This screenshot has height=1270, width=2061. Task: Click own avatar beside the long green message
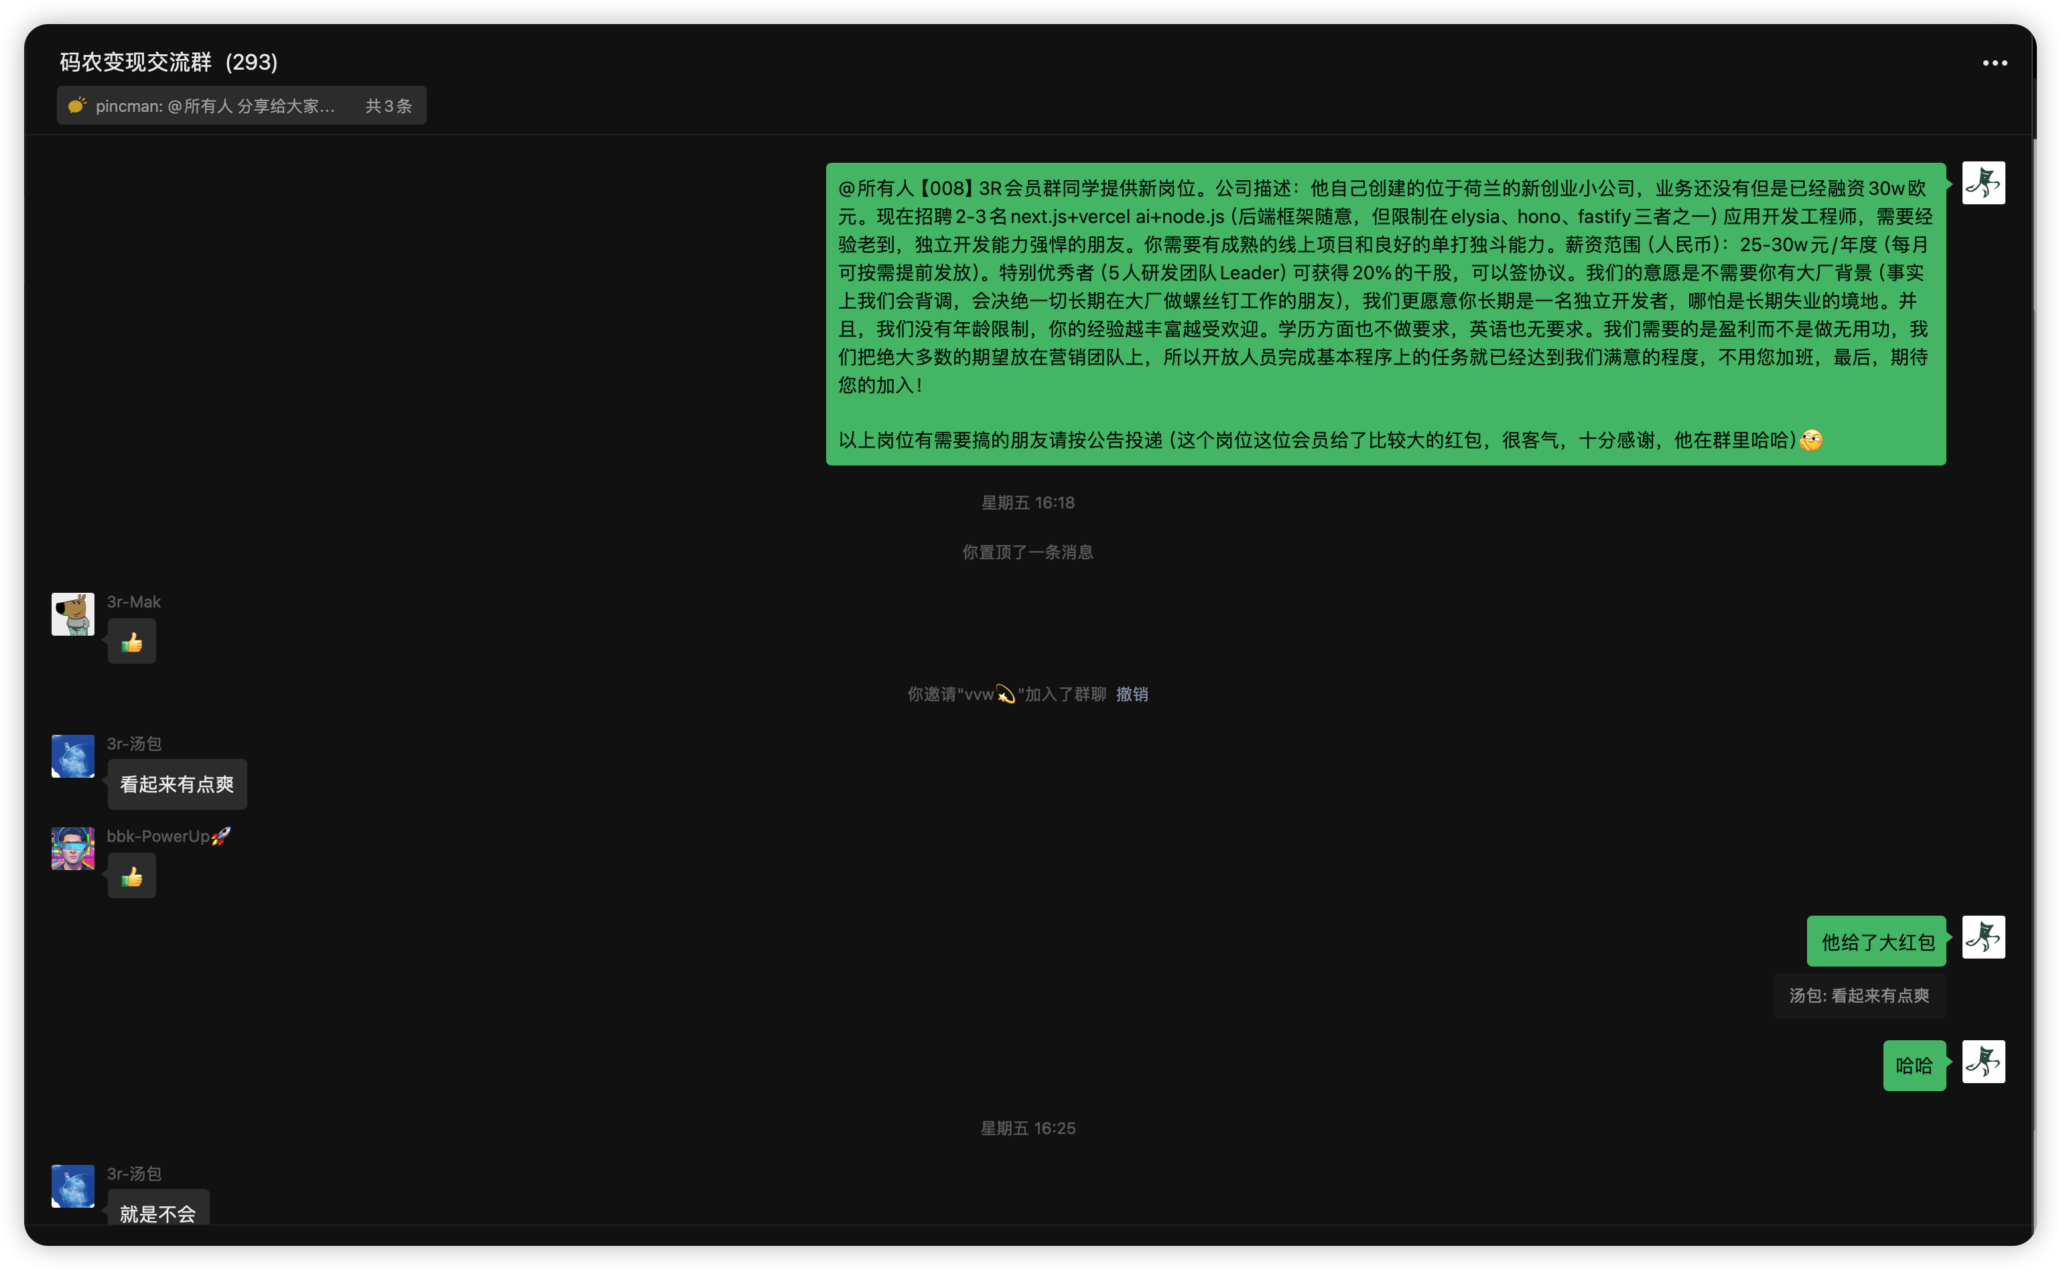pyautogui.click(x=1983, y=183)
